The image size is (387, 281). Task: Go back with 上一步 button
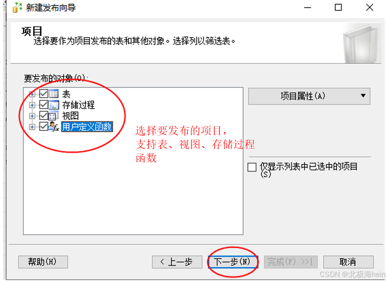pos(177,262)
